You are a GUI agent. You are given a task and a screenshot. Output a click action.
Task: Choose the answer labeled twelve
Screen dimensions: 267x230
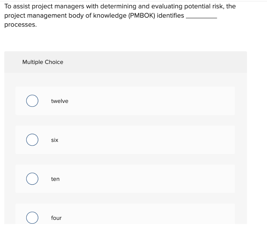[x=59, y=101]
